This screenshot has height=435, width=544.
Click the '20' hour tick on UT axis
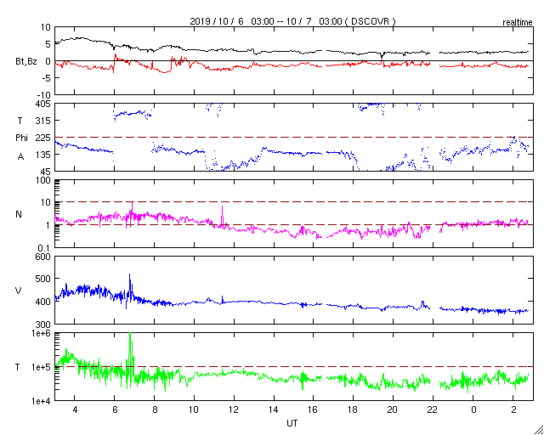pos(393,410)
